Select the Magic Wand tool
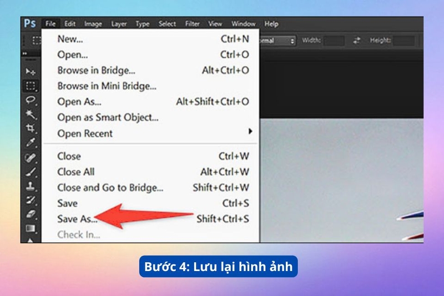Screen dimensions: 444x296 pos(31,114)
